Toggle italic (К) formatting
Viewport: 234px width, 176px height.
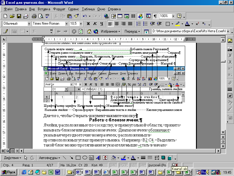click(x=95, y=24)
